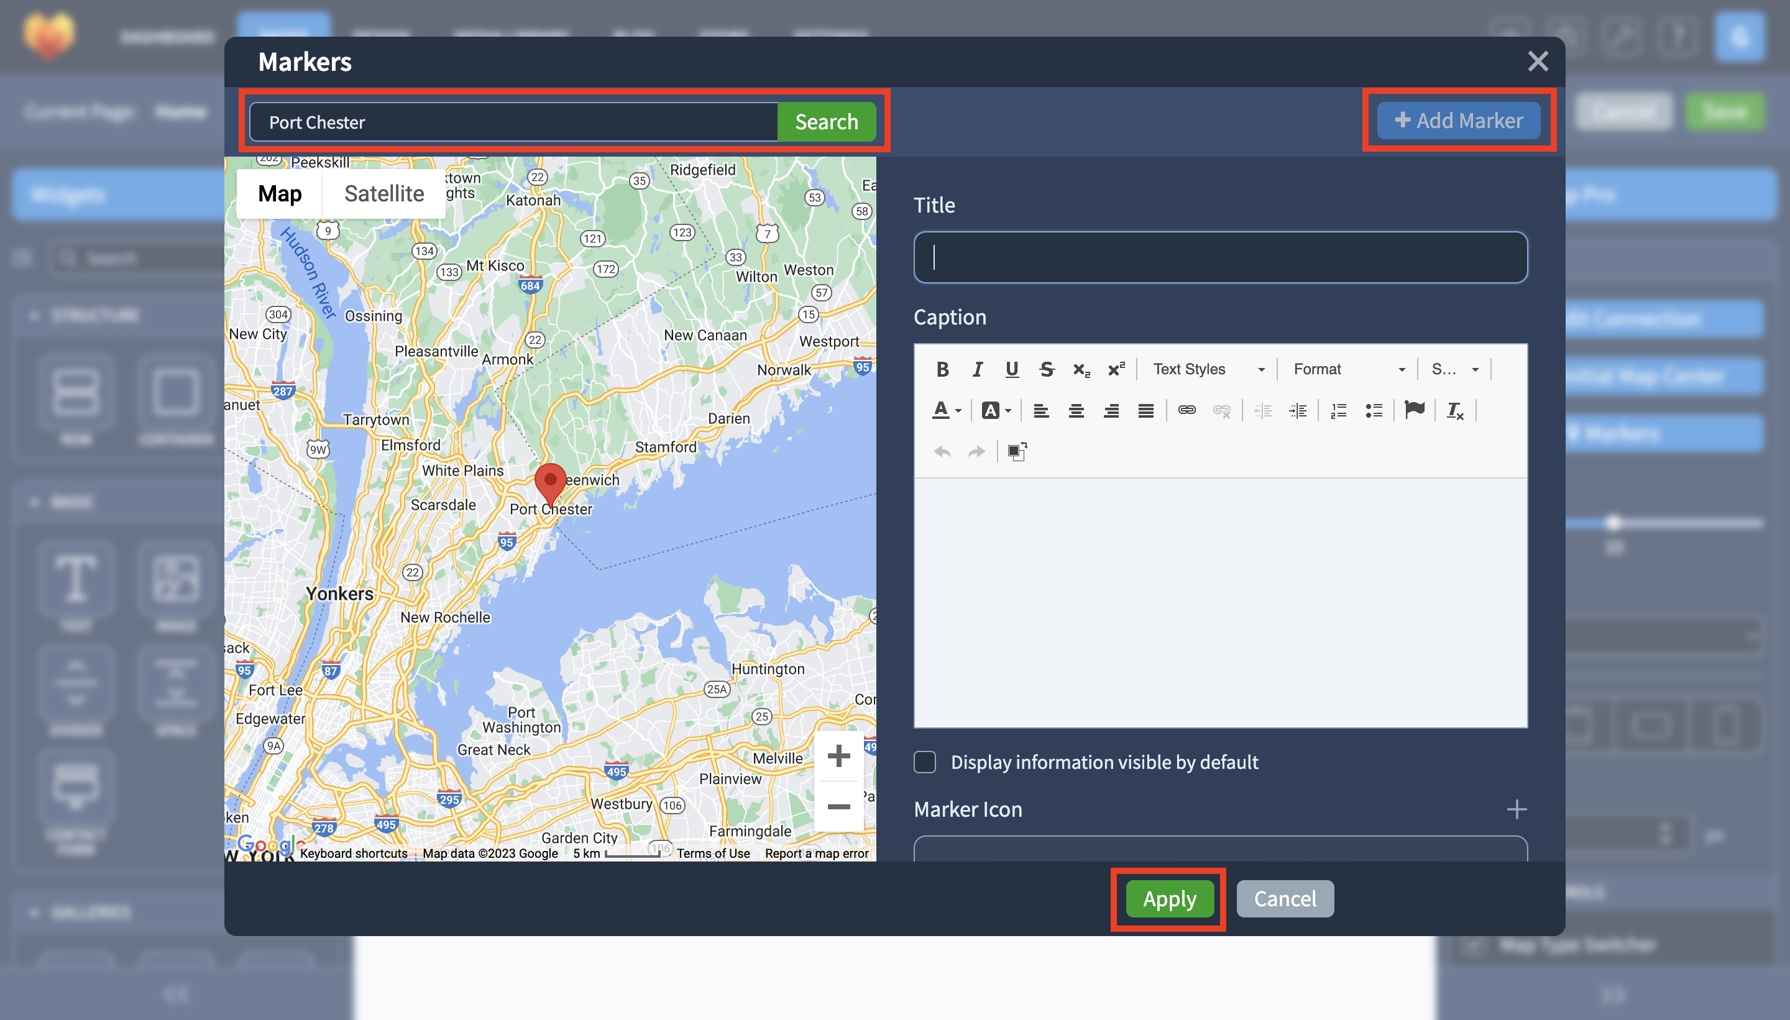Click the Search button
The image size is (1790, 1020).
pyautogui.click(x=827, y=122)
